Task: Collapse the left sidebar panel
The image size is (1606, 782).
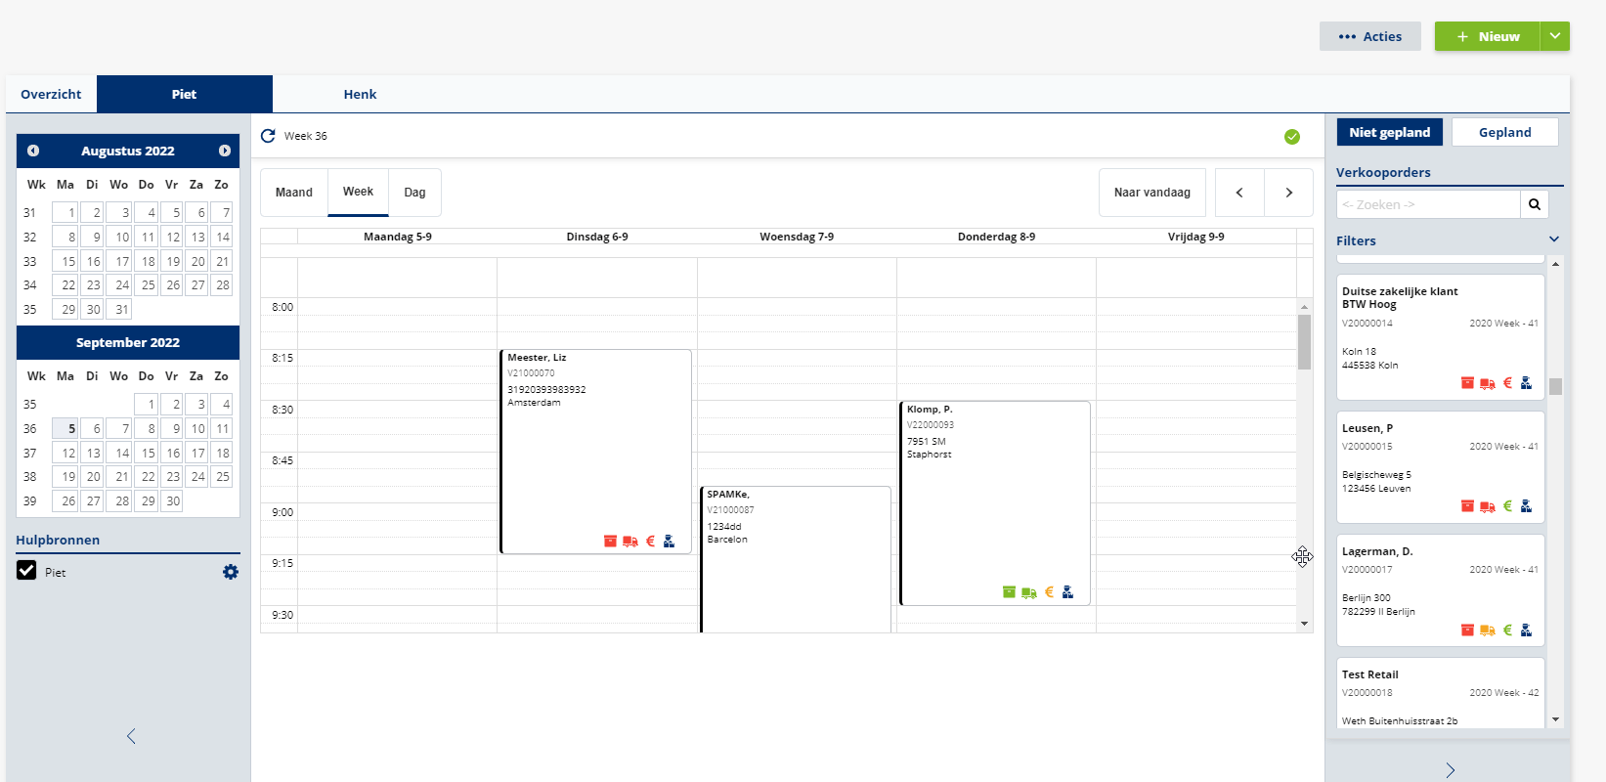Action: click(131, 736)
